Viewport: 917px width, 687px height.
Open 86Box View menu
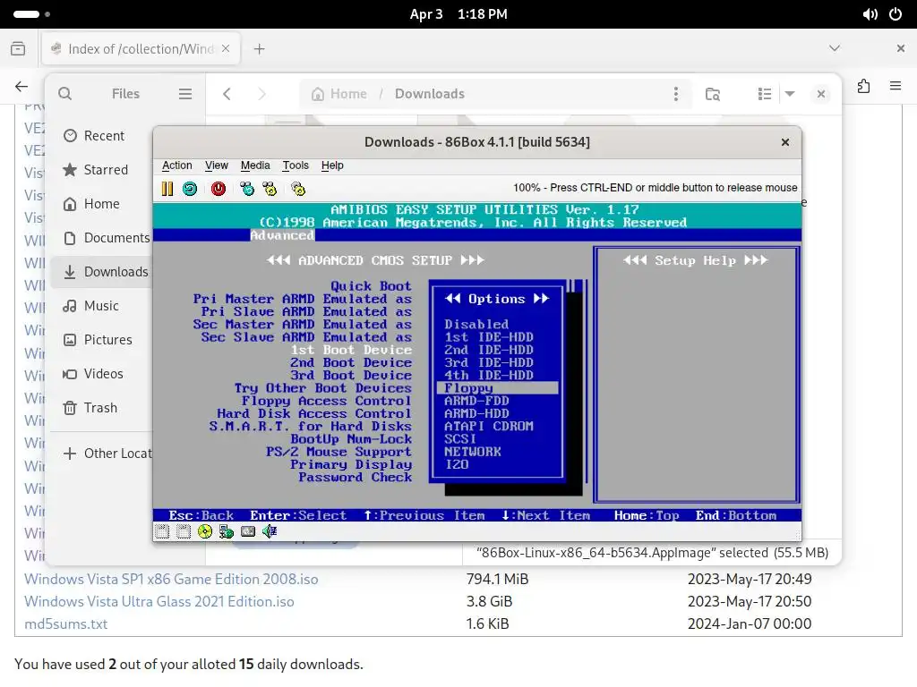217,165
